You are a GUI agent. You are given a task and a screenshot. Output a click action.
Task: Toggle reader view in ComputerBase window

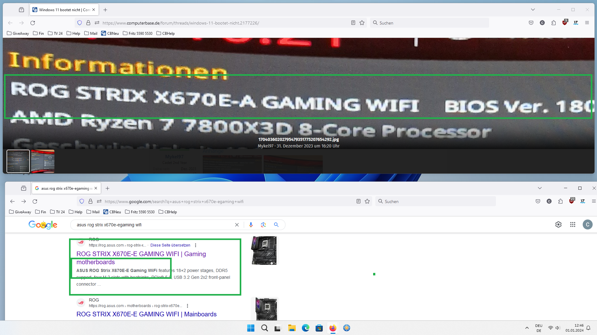[x=353, y=23]
